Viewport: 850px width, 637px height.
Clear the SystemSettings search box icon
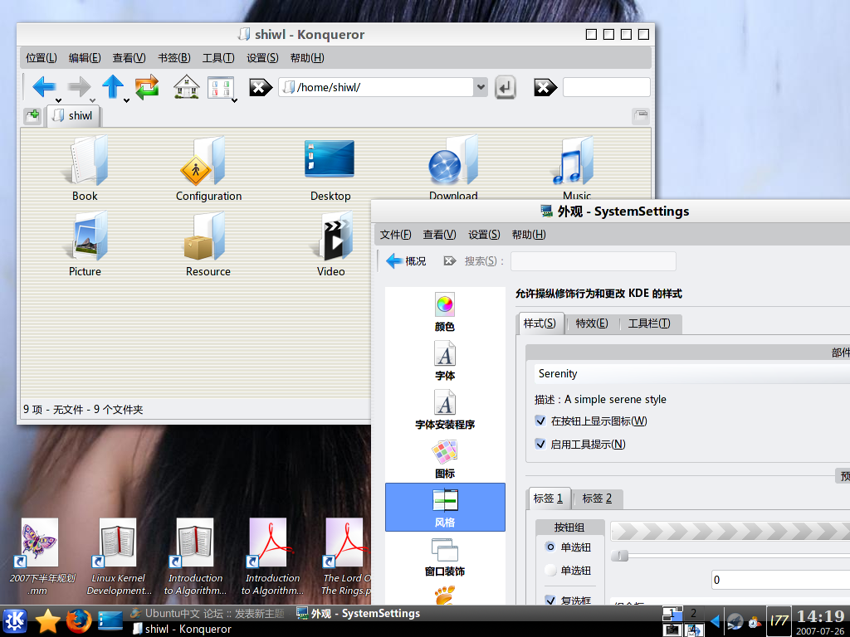[x=449, y=261]
